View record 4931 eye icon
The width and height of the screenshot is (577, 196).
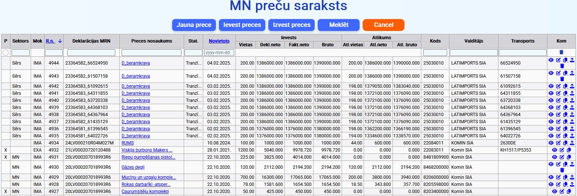click(555, 157)
